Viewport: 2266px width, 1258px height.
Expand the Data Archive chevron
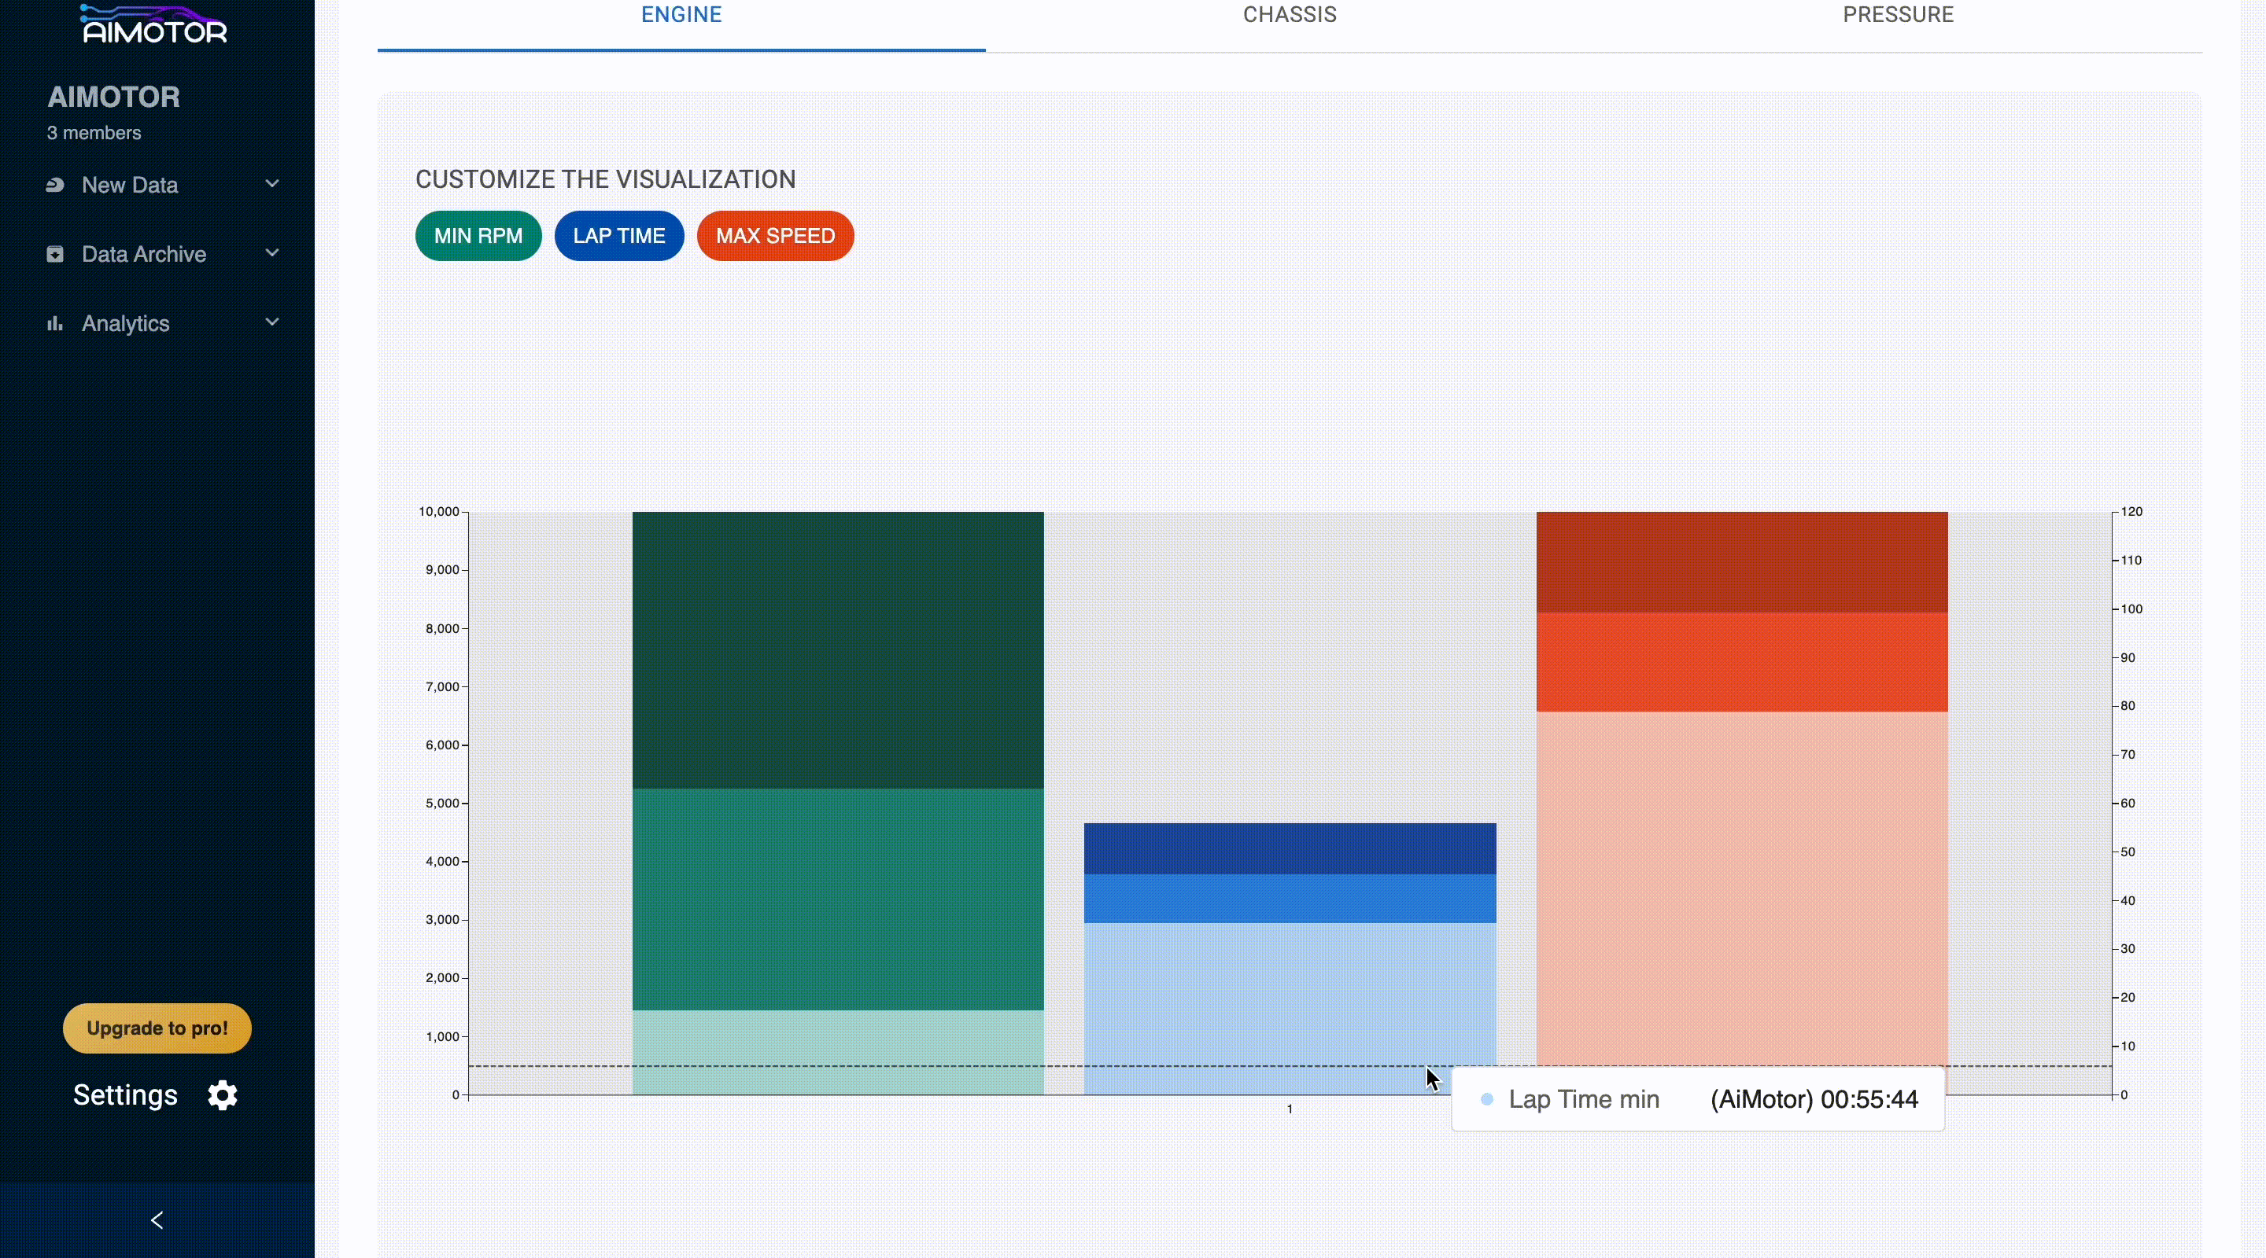pos(271,253)
